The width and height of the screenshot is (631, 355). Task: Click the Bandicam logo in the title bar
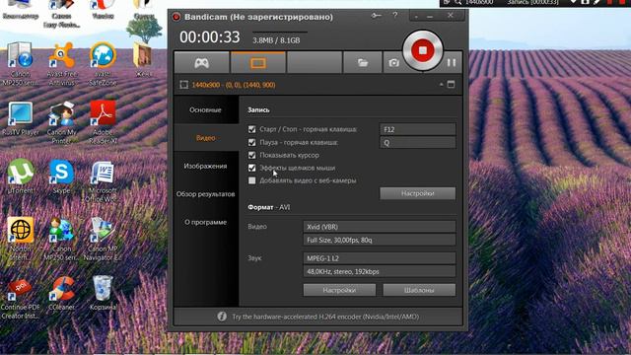click(176, 17)
